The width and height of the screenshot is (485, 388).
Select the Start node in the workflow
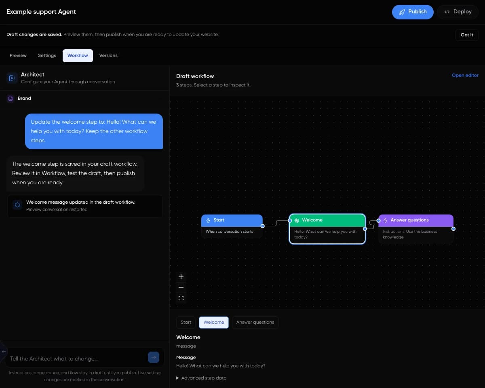pyautogui.click(x=232, y=226)
